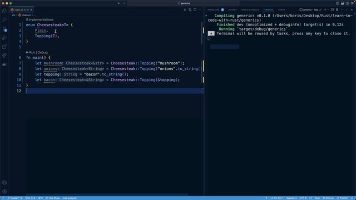Kill the terminal with the trash icon
The width and height of the screenshot is (356, 200).
337,10
